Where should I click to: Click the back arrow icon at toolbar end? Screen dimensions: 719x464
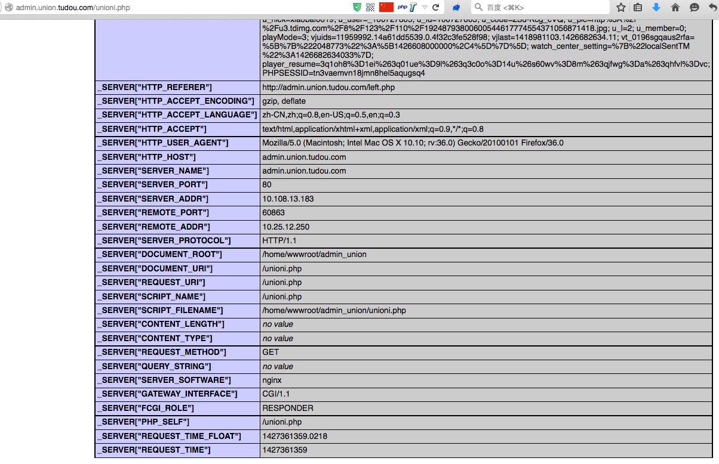[712, 7]
